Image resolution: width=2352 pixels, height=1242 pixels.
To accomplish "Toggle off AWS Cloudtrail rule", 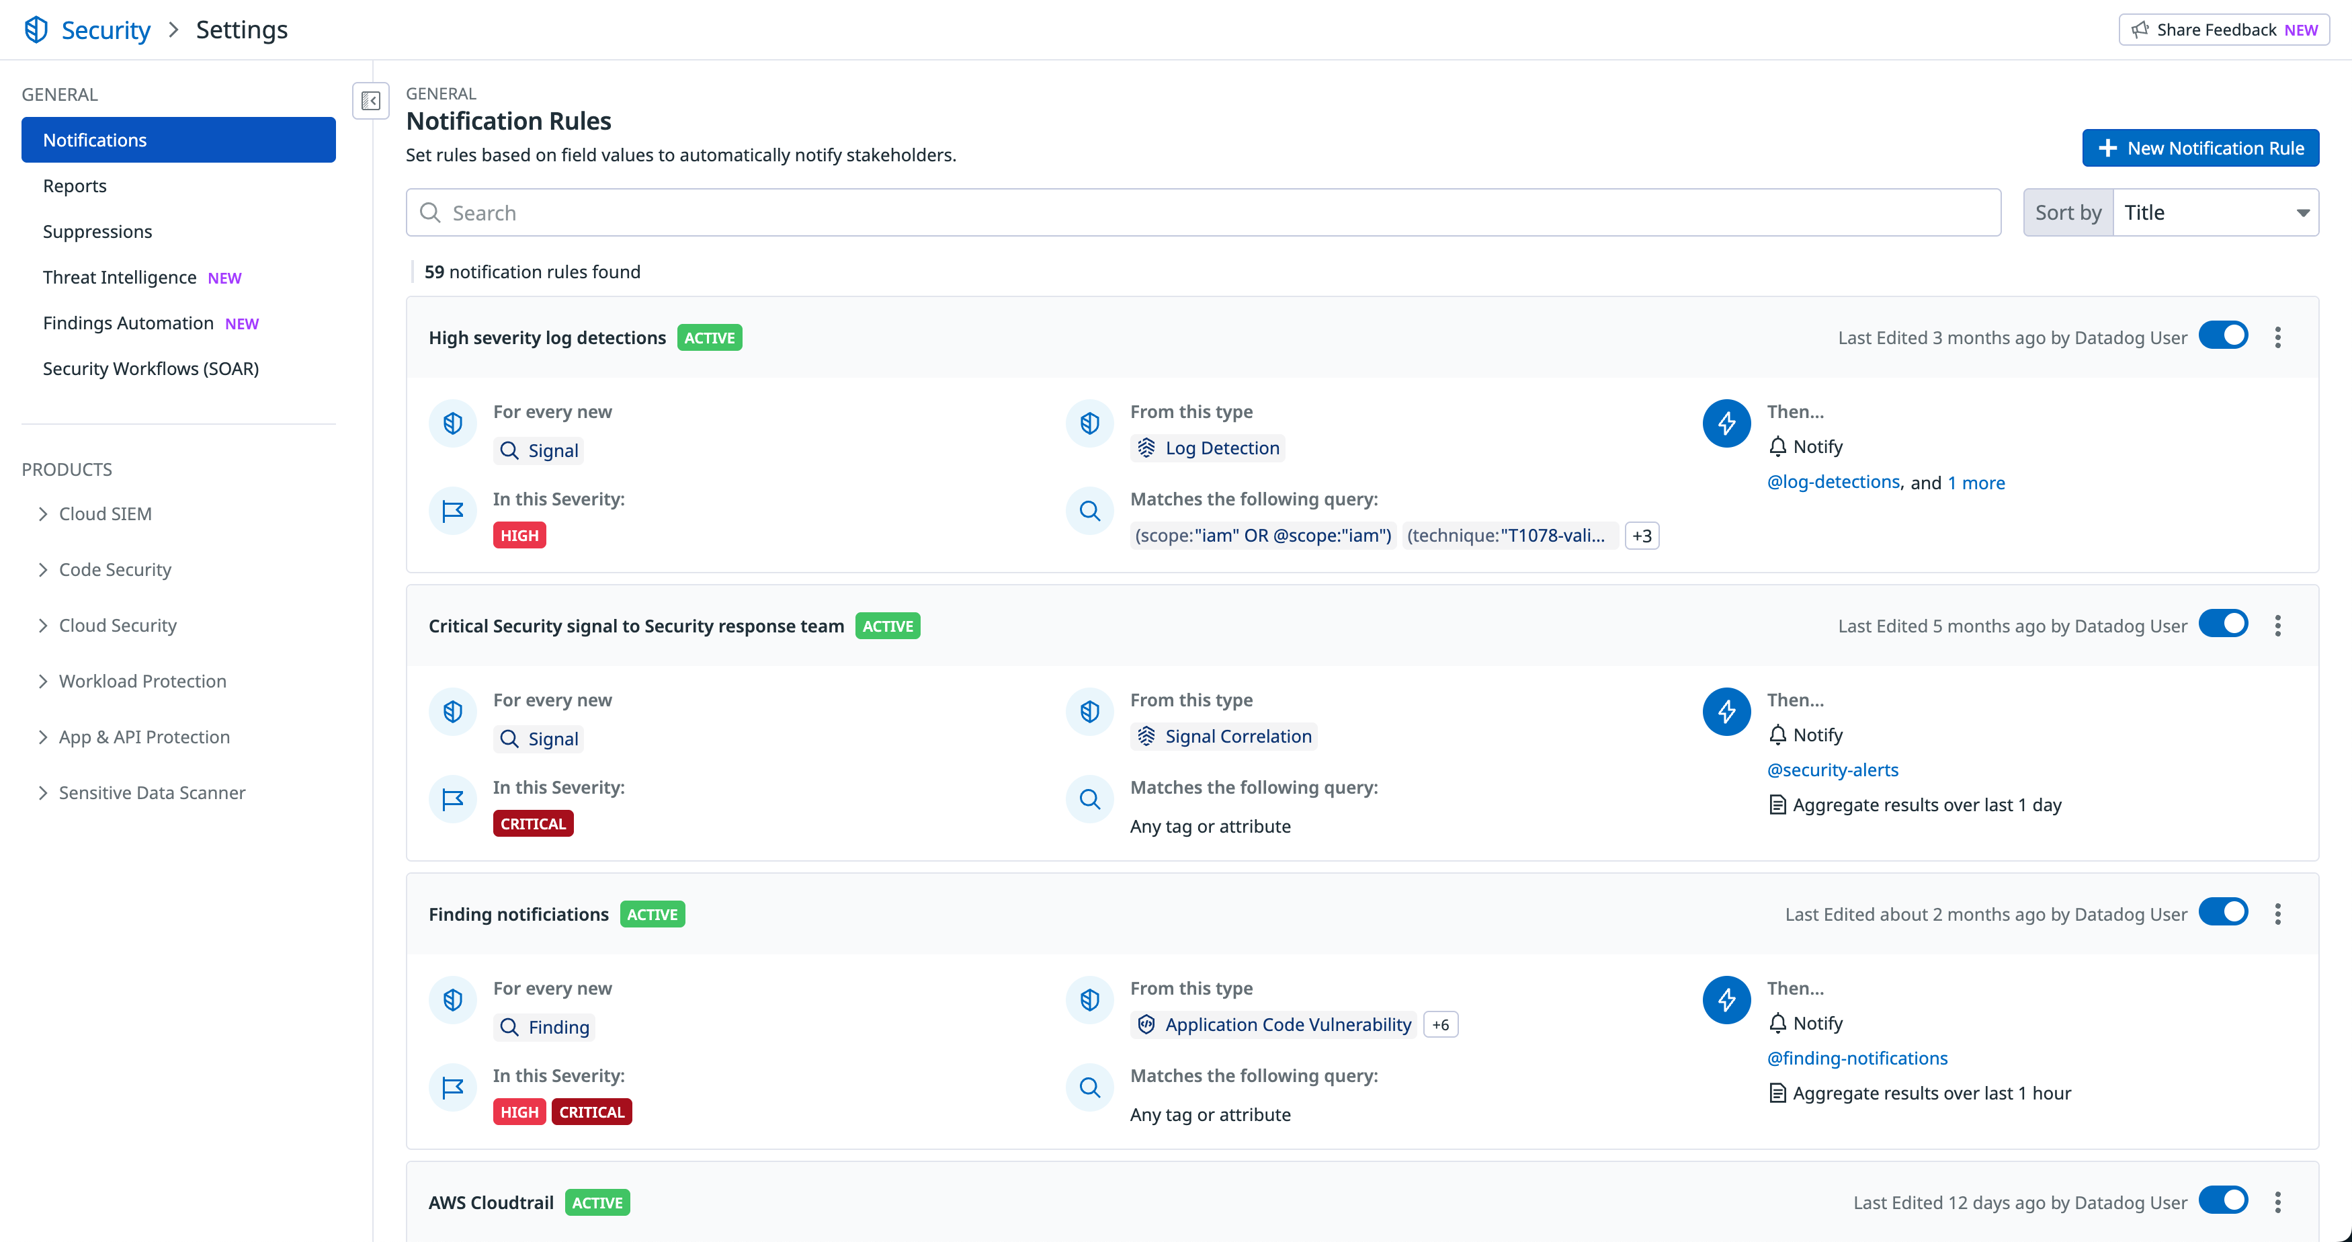I will pos(2223,1201).
